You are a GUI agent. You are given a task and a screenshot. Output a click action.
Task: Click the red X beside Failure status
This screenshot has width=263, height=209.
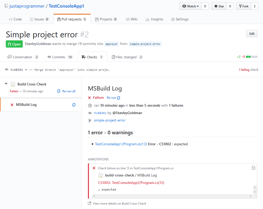point(89,98)
